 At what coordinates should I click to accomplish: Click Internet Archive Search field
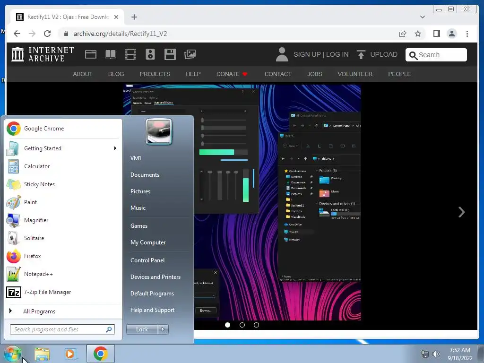click(436, 55)
